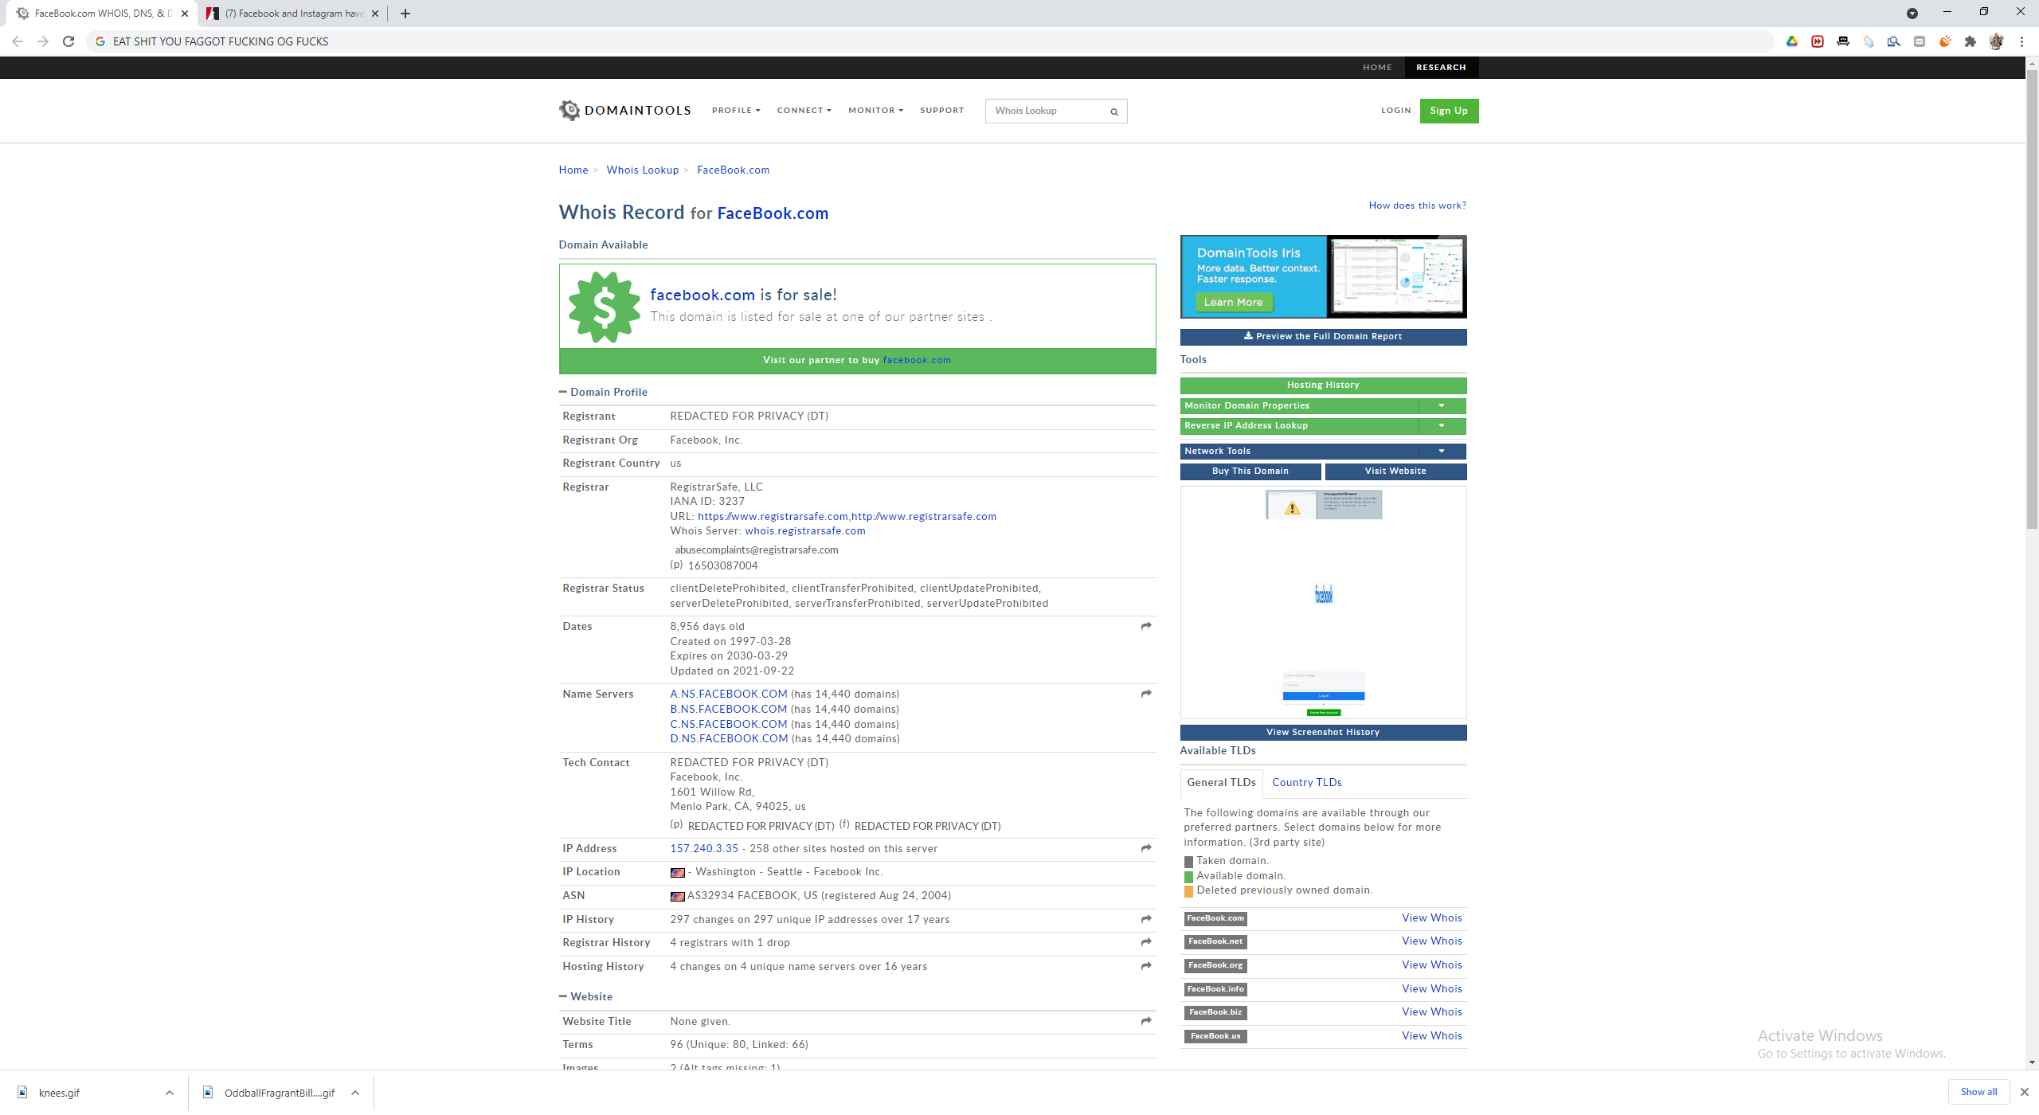This screenshot has width=2039, height=1115.
Task: Click How does this work link
Action: pyautogui.click(x=1418, y=205)
